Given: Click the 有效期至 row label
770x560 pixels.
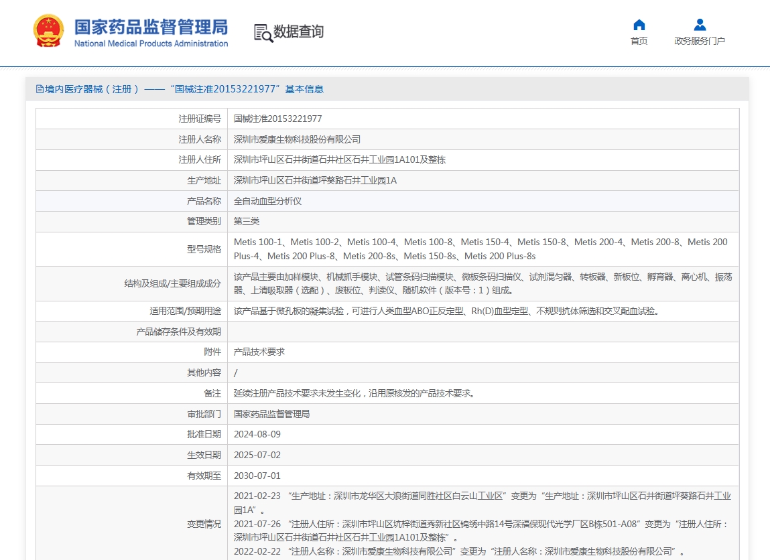Looking at the screenshot, I should pos(204,476).
